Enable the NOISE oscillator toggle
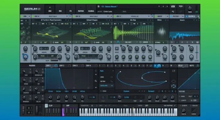 [x=156, y=16]
